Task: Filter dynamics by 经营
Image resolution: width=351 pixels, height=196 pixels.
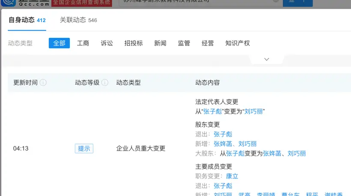Action: 208,43
